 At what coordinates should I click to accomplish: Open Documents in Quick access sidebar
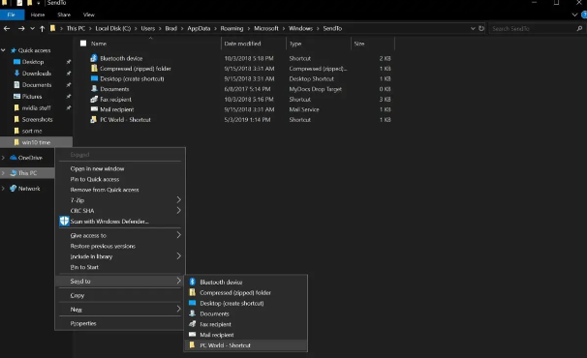pyautogui.click(x=36, y=85)
